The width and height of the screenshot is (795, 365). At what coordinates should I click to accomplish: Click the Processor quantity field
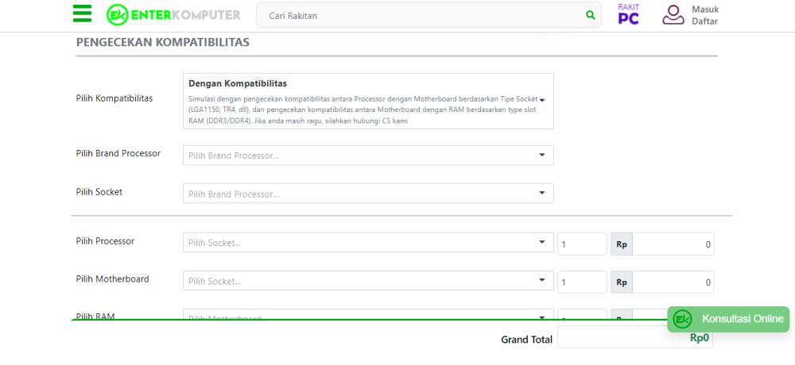click(581, 244)
